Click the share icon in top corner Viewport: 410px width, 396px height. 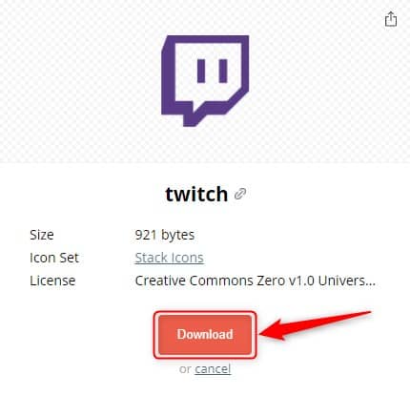pos(391,19)
